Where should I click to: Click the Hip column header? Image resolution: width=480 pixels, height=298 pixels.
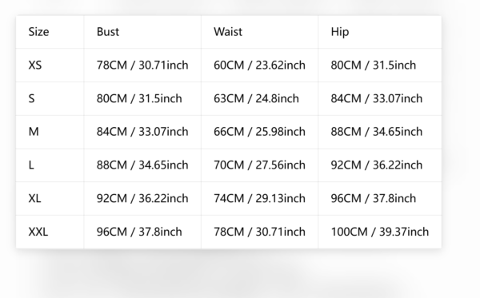[x=340, y=32]
